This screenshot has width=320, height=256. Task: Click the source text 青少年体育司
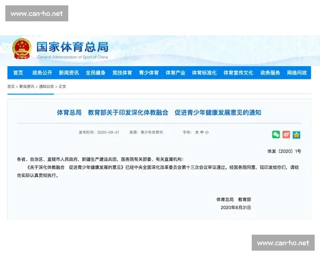[151, 132]
